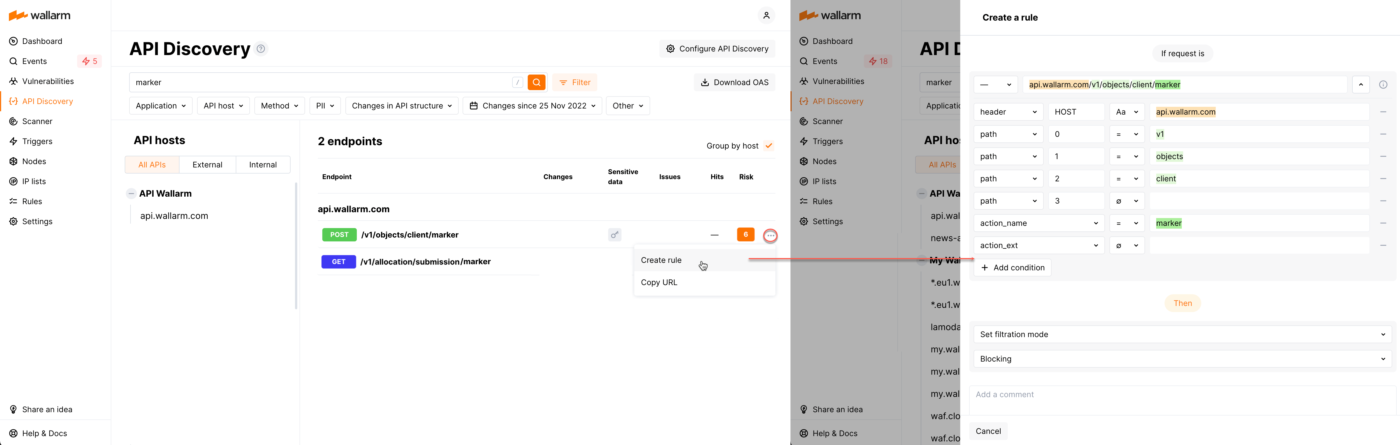Collapse the API Wallarm host group
1400x445 pixels.
(131, 193)
